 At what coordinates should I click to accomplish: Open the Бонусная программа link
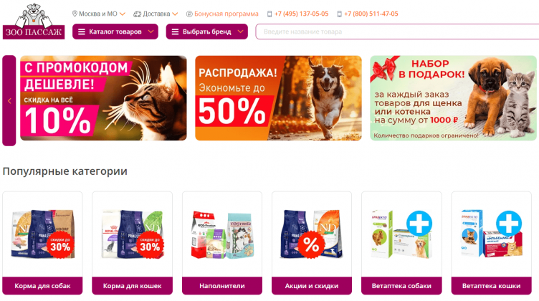pos(226,14)
